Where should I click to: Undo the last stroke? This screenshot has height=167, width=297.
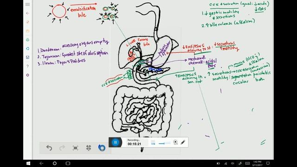49,148
